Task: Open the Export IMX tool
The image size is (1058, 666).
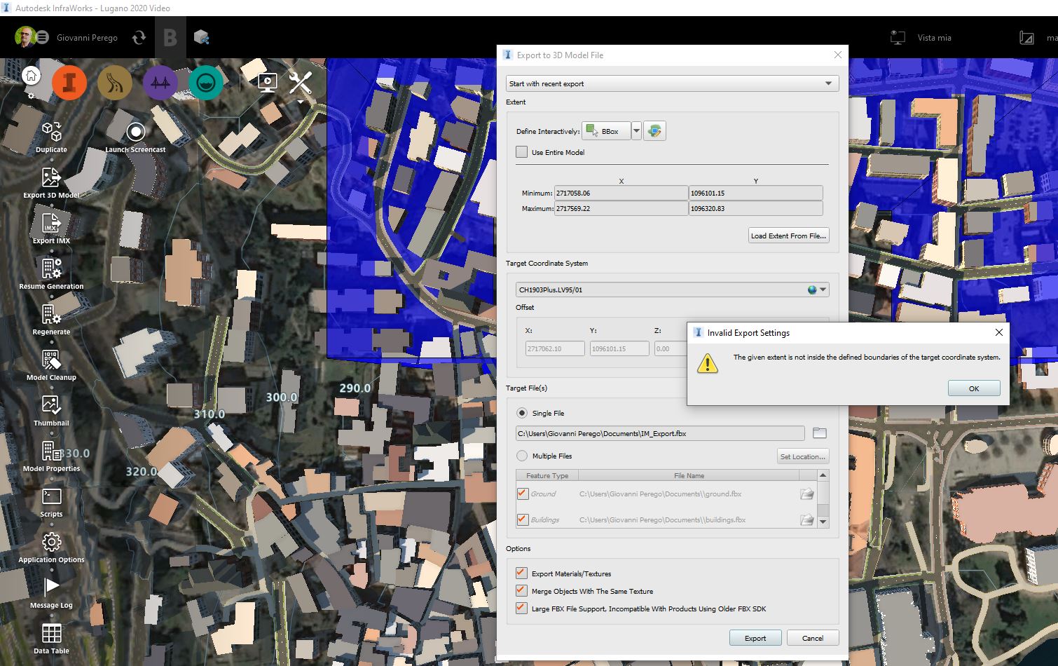Action: point(50,223)
